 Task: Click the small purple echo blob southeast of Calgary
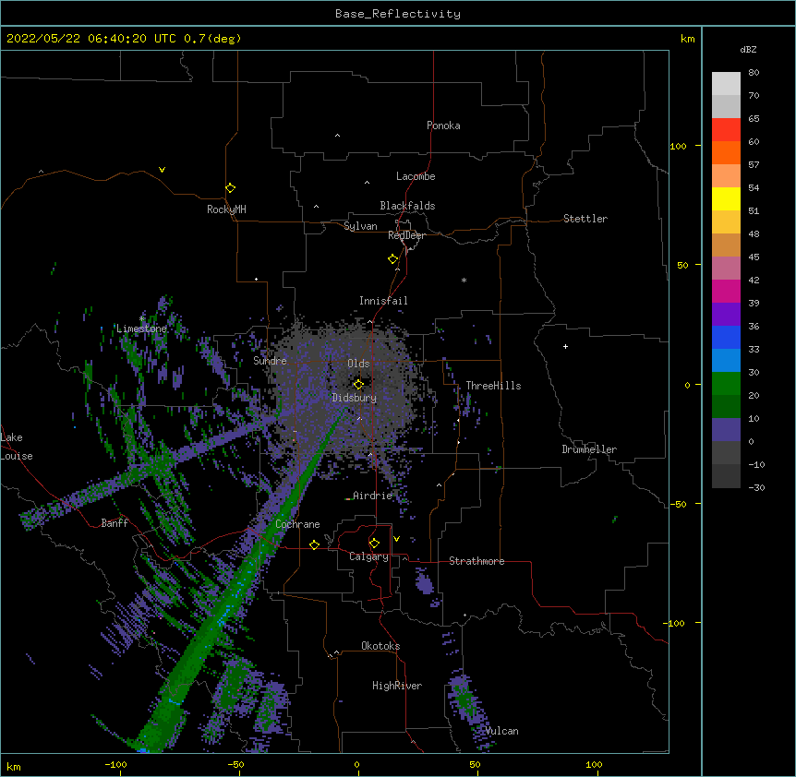click(423, 581)
